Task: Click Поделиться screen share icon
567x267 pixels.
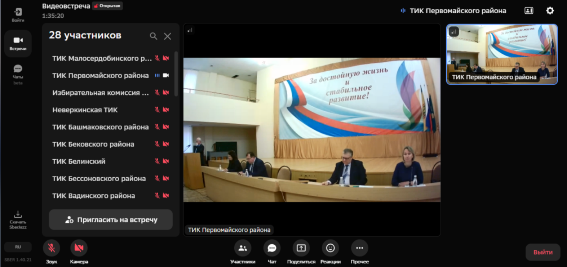Action: [301, 248]
